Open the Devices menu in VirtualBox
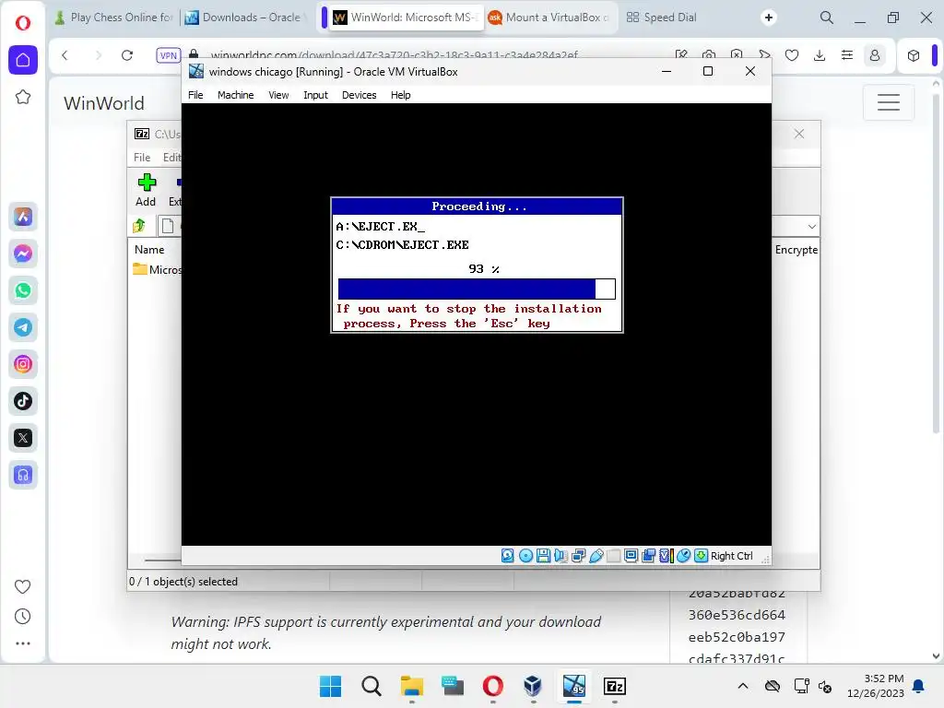The image size is (944, 708). [x=359, y=95]
